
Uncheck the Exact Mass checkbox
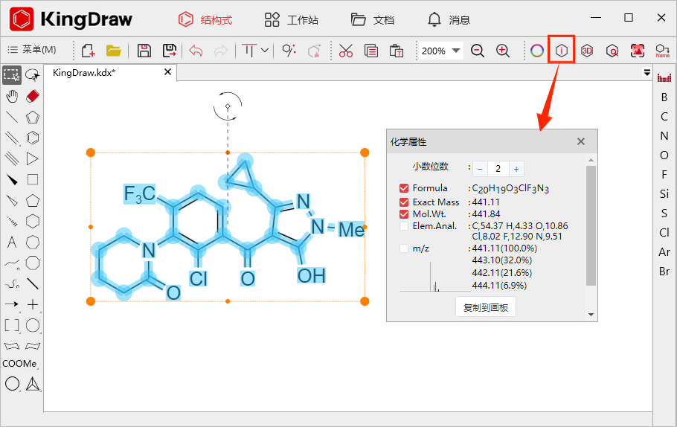(404, 202)
